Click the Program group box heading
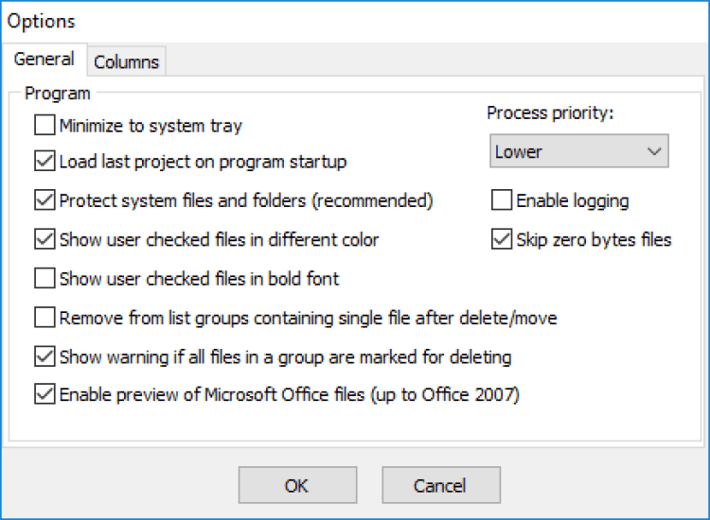This screenshot has height=520, width=710. (58, 94)
